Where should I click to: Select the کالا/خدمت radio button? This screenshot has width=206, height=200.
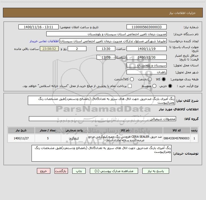click(132, 79)
